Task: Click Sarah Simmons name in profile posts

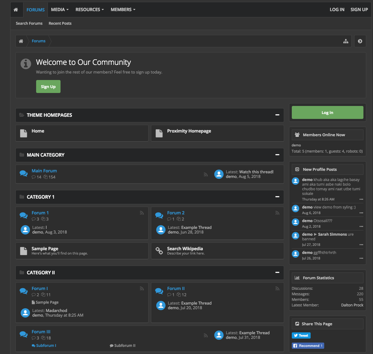Action: point(332,234)
